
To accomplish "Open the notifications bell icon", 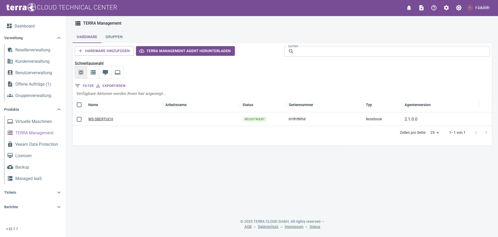I will 409,8.
